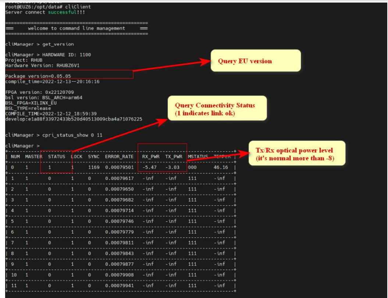Click the SYNC column header
The width and height of the screenshot is (388, 298).
[93, 157]
